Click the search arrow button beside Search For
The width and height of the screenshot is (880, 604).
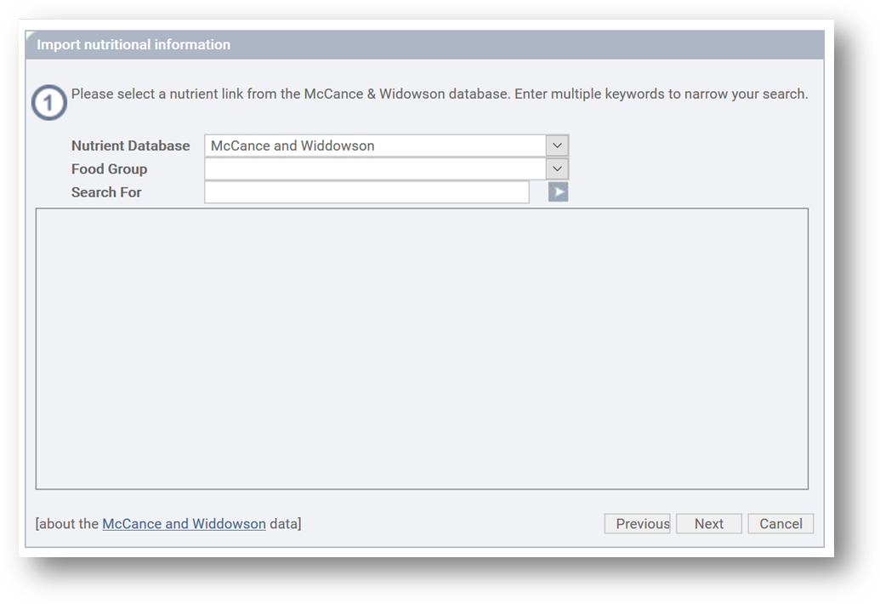coord(558,192)
